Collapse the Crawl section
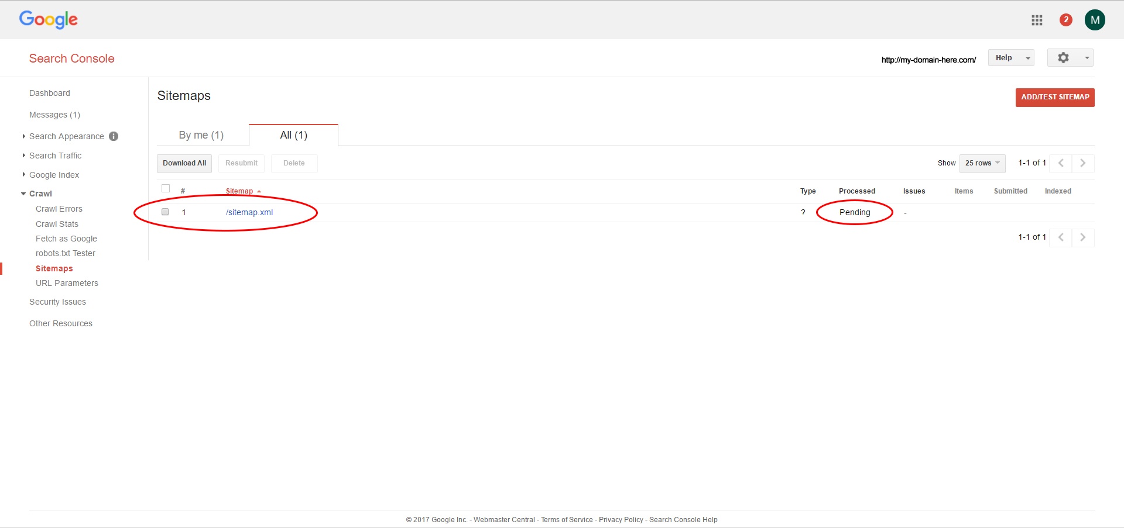Image resolution: width=1124 pixels, height=528 pixels. click(23, 194)
